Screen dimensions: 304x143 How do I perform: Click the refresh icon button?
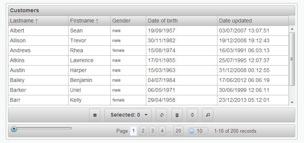click(x=162, y=115)
